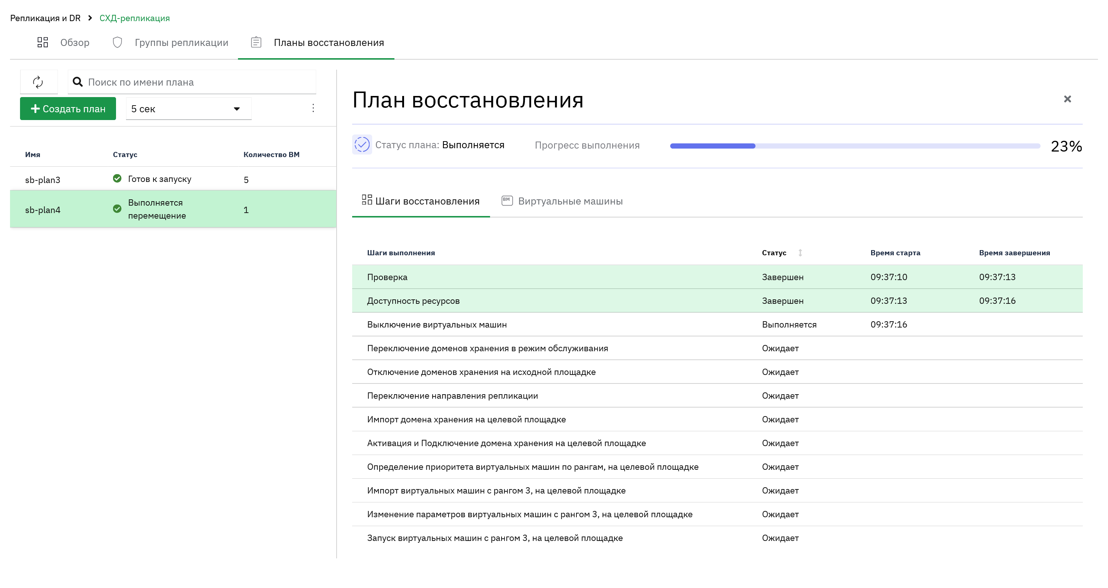Select Отключение доменов хранения на исходной площадке

point(717,372)
